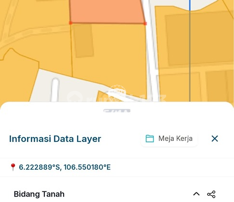
Task: Click the large dark block on right
Action: (199, 39)
